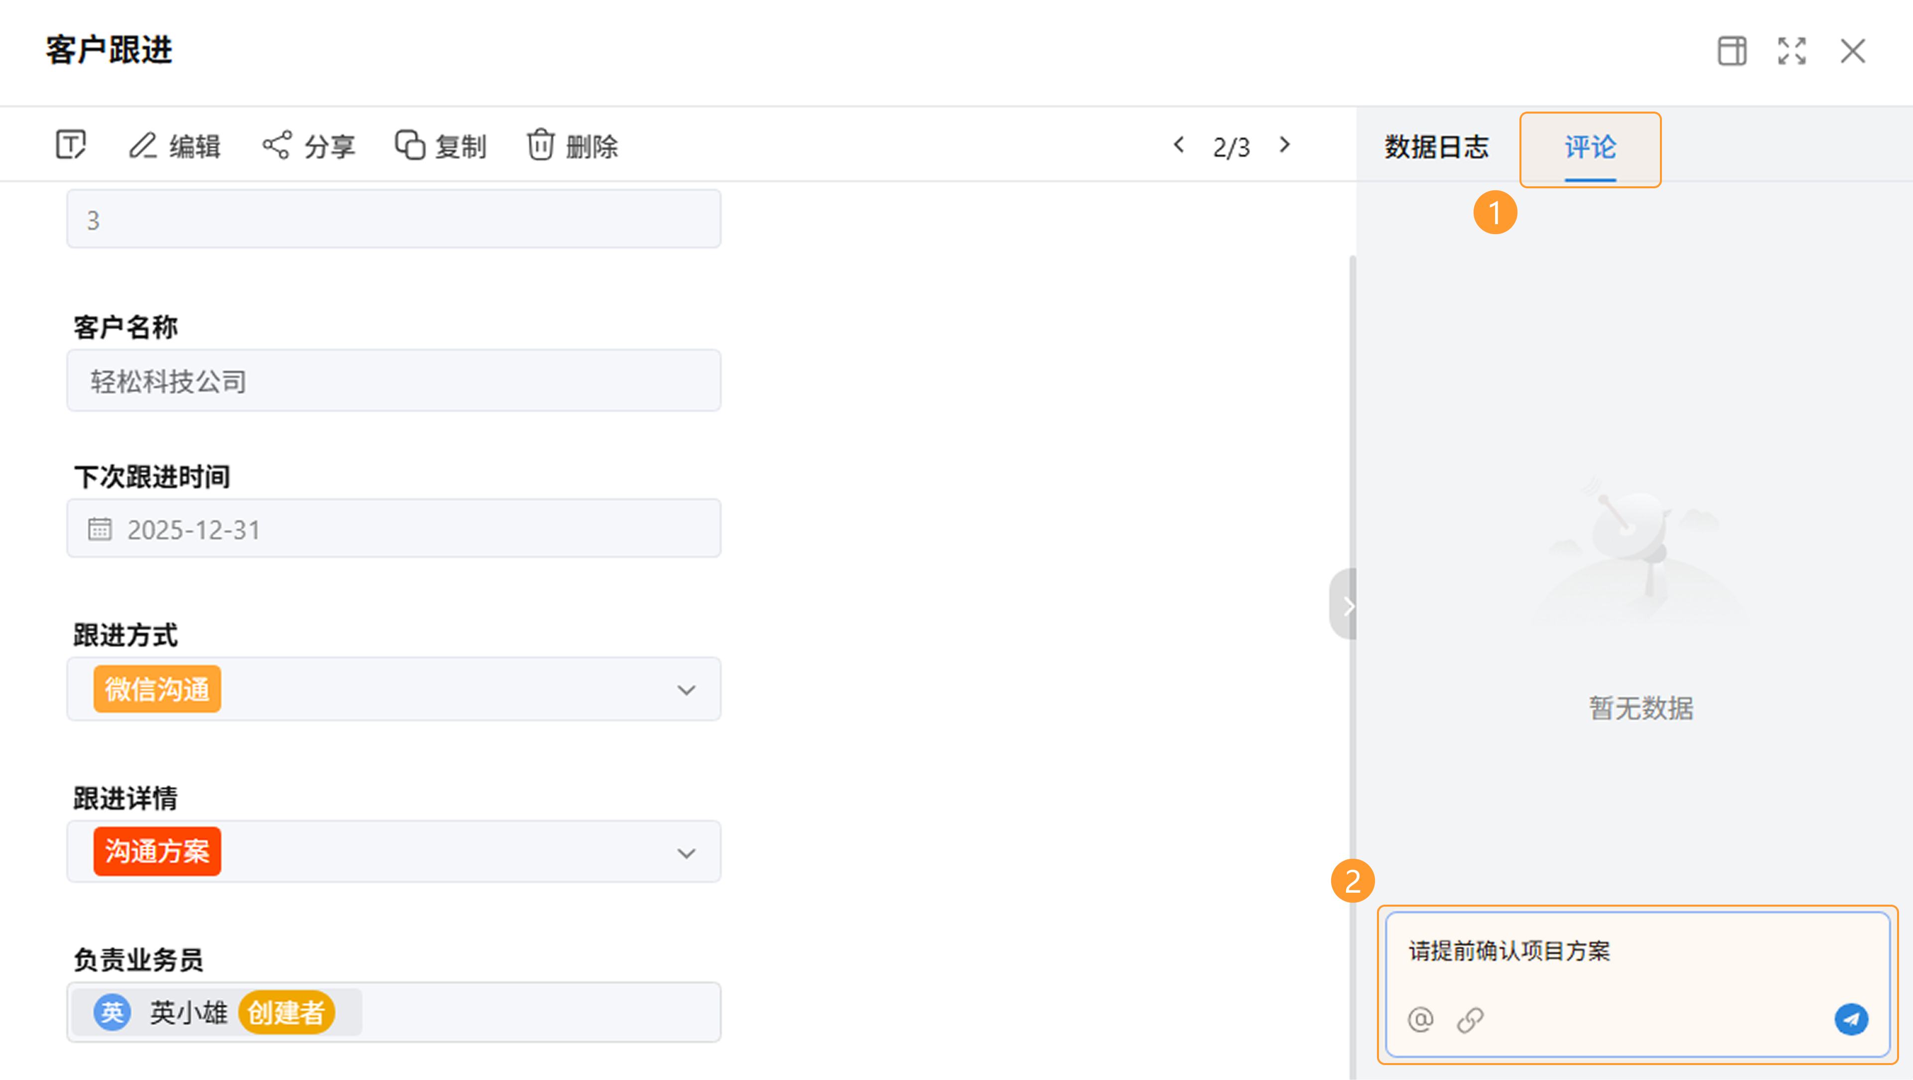Click the text format icon in toolbar
Image resolution: width=1913 pixels, height=1080 pixels.
tap(71, 144)
